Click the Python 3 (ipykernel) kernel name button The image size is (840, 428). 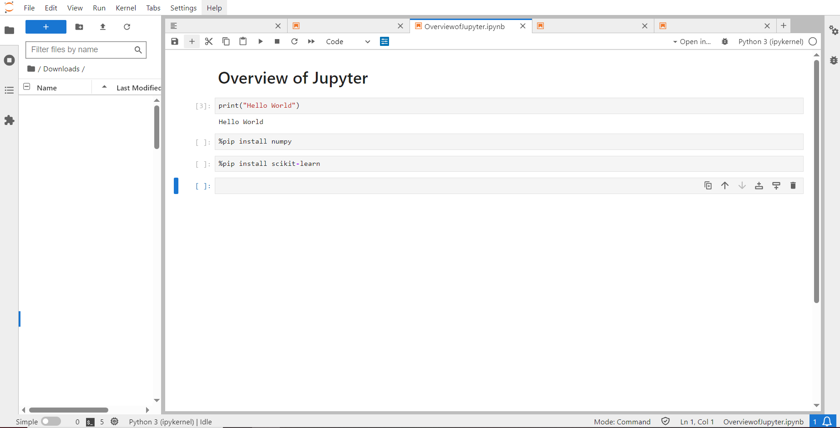click(x=770, y=41)
